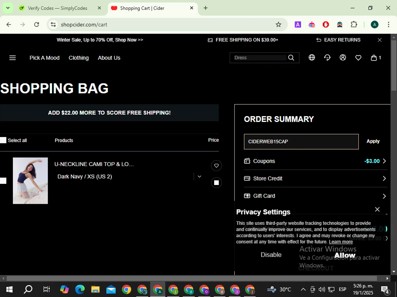Viewport: 397px width, 297px height.
Task: Open the cami top product thumbnail
Action: click(30, 181)
